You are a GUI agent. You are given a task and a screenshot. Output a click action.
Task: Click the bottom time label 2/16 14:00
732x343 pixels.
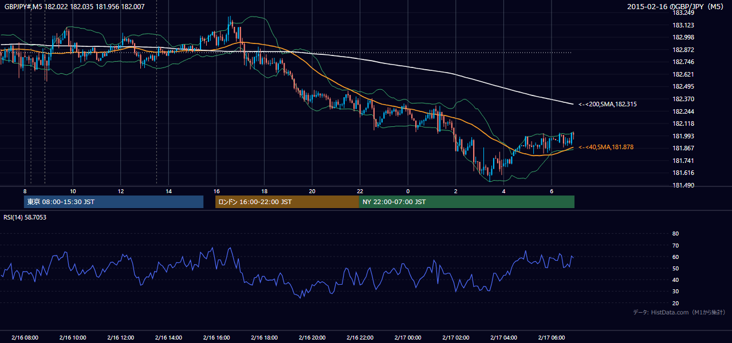[x=168, y=337]
